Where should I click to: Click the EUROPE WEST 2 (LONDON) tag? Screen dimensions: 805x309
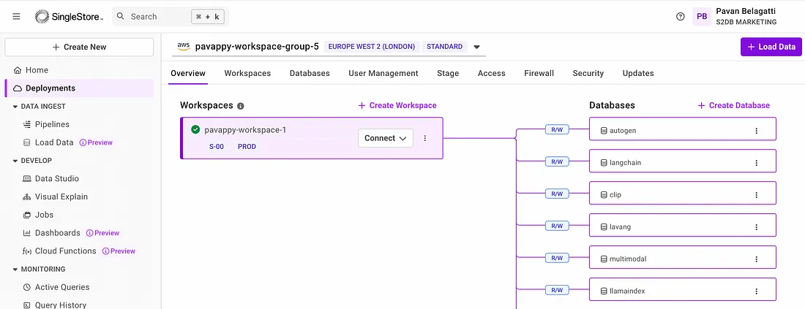[x=372, y=47]
